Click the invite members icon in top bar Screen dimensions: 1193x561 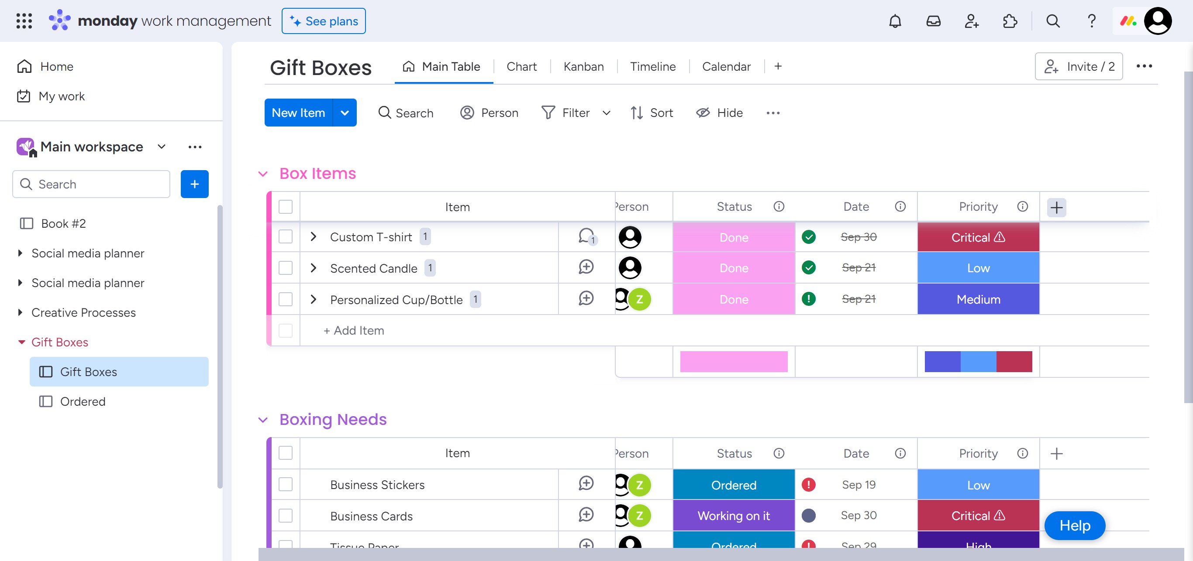point(972,21)
